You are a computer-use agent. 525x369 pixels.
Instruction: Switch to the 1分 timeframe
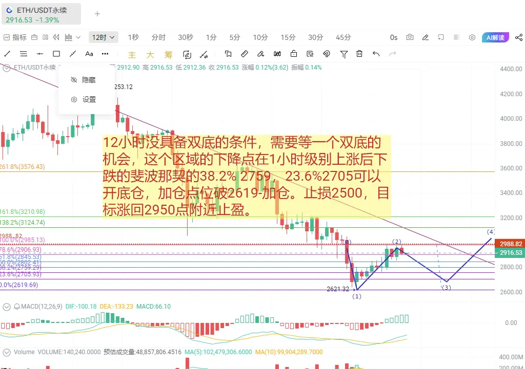211,37
